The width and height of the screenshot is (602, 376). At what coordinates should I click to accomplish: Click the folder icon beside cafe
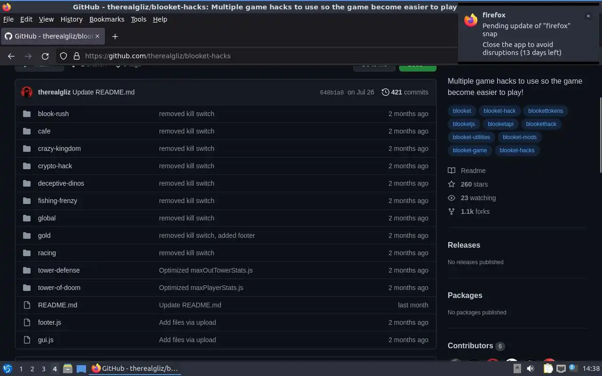[x=27, y=131]
